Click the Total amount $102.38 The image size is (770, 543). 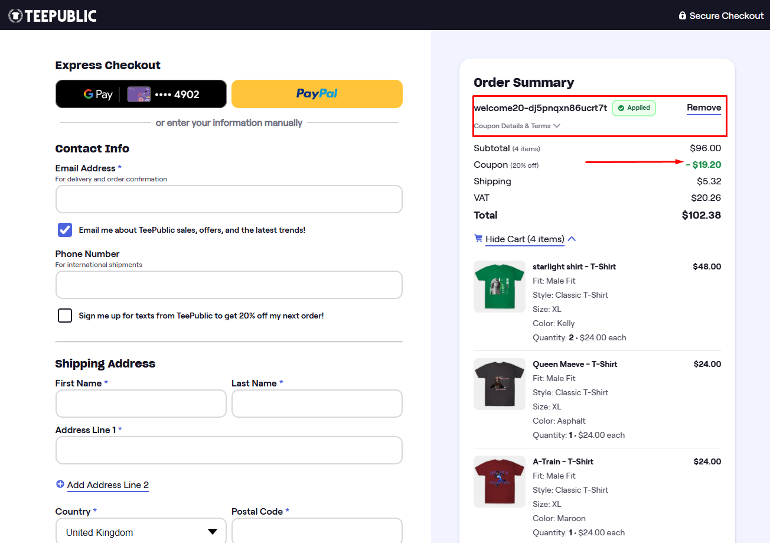tap(702, 215)
